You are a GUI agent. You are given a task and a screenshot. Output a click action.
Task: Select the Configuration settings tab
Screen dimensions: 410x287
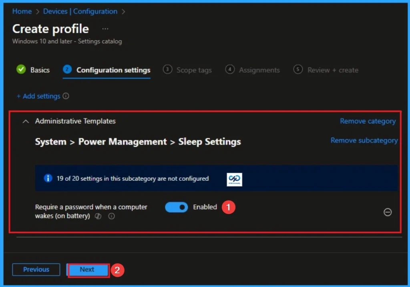click(113, 70)
